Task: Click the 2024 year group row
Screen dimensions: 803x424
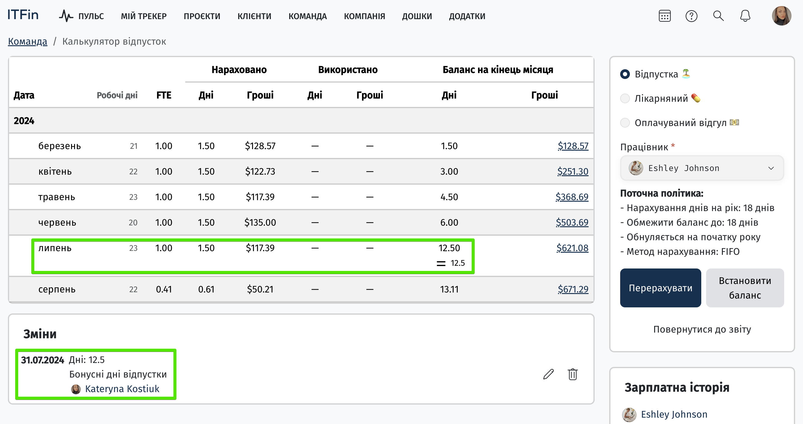Action: (301, 121)
